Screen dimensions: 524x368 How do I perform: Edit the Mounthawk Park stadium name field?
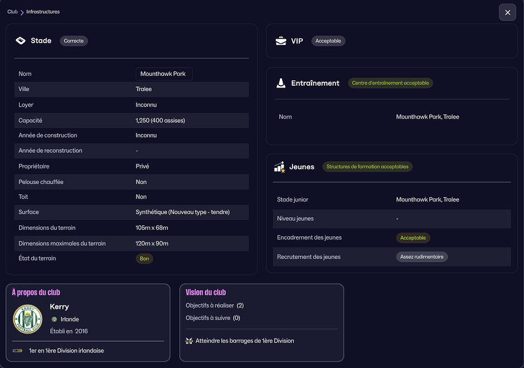(164, 74)
